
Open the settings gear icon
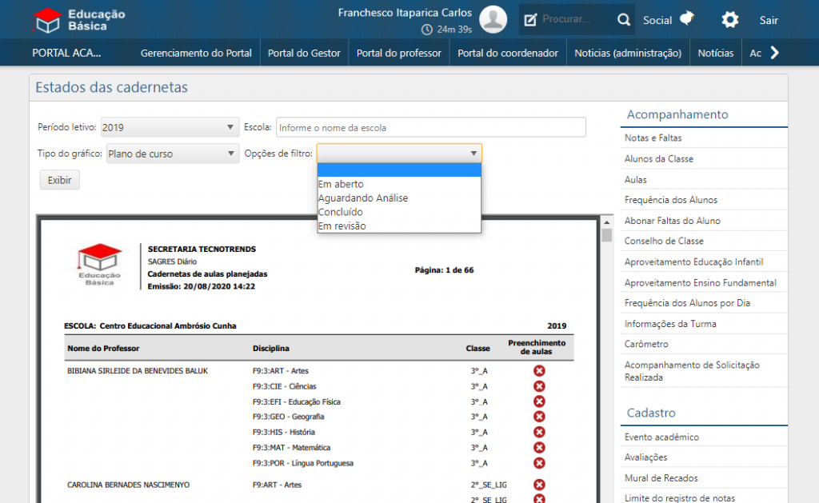(729, 20)
